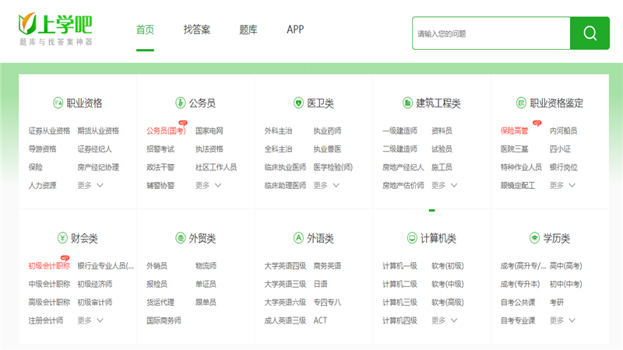Click the 上学吧 site logo
623x350 pixels.
point(55,29)
